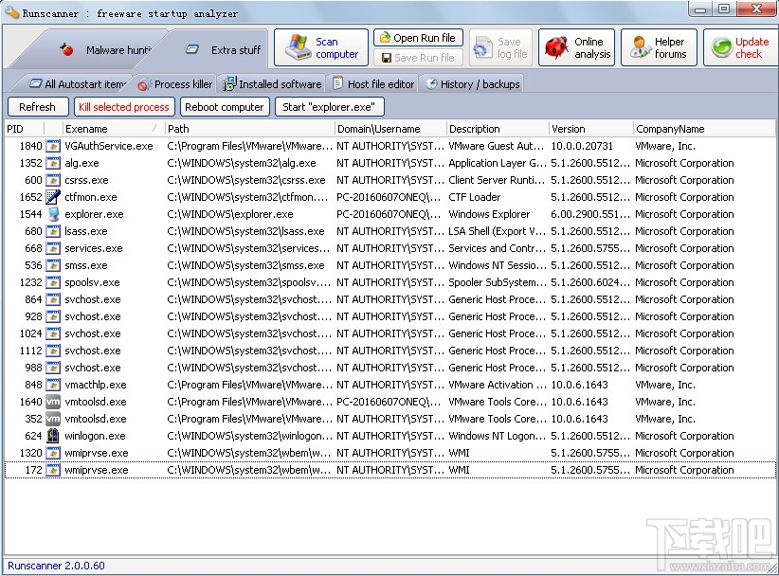Viewport: 779px width, 576px height.
Task: Click the Process killer tab icon
Action: pos(144,85)
